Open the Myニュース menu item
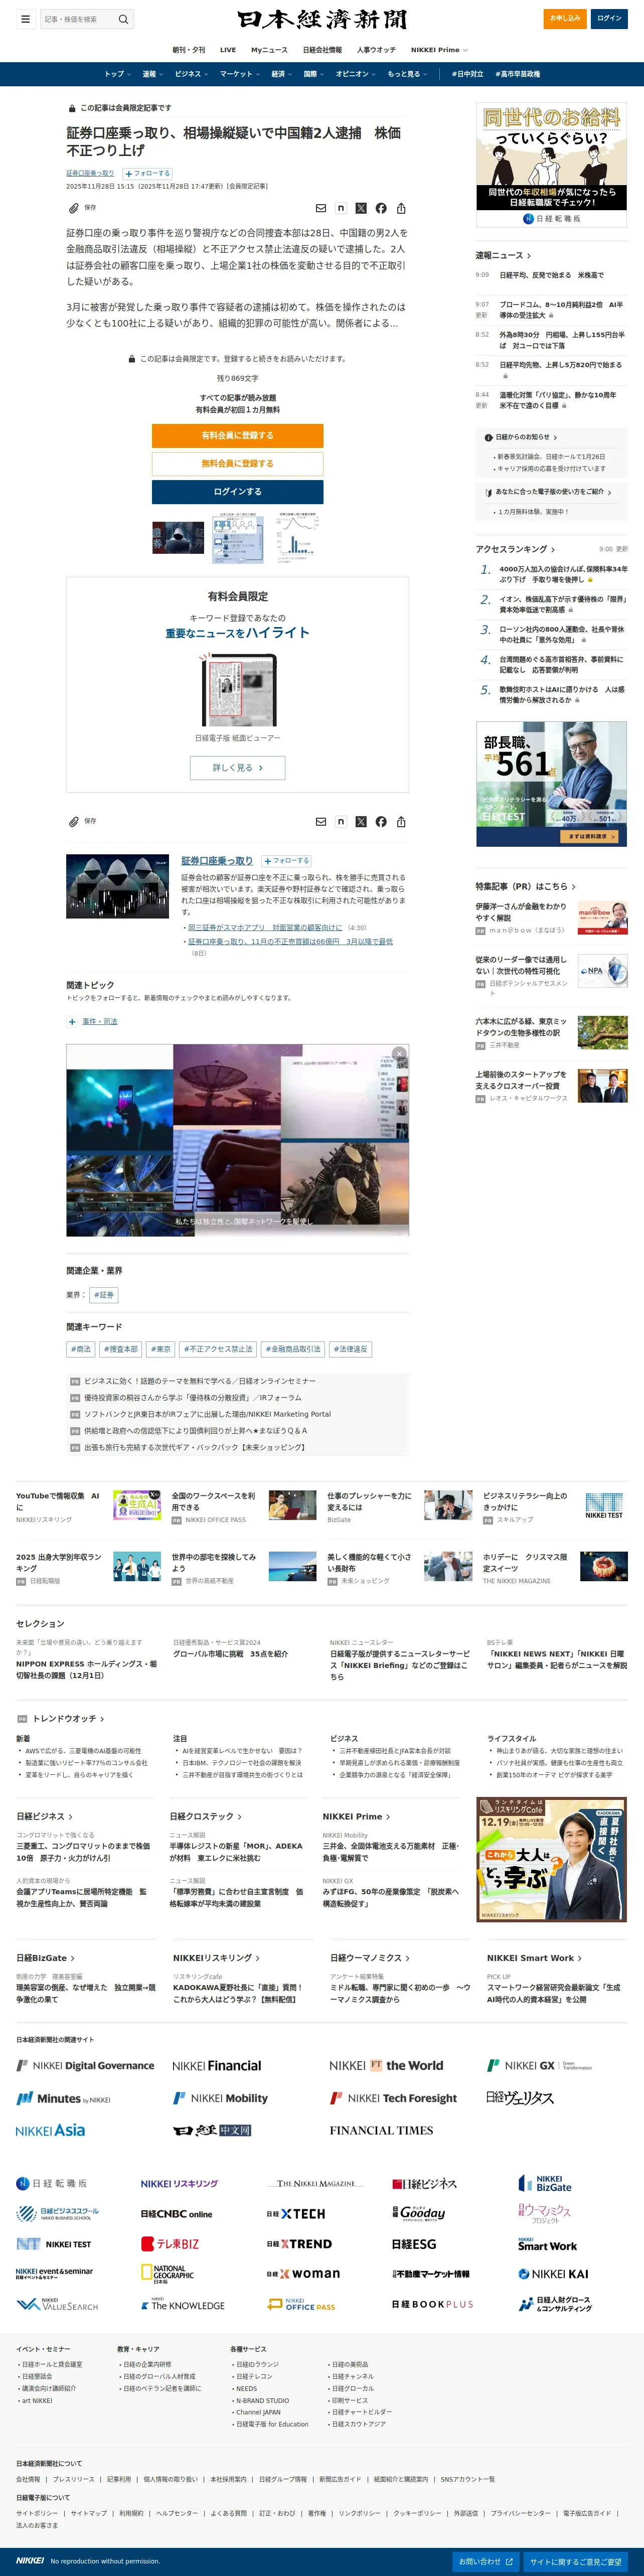The height and width of the screenshot is (2576, 644). point(269,50)
